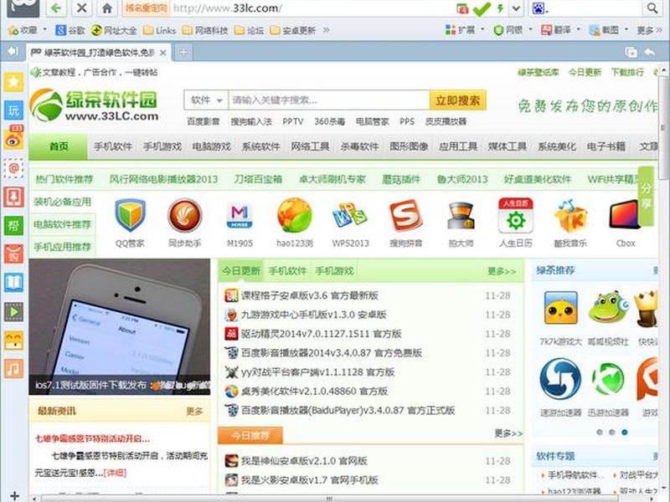
Task: Click the 立即搜索 search button
Action: [x=457, y=100]
